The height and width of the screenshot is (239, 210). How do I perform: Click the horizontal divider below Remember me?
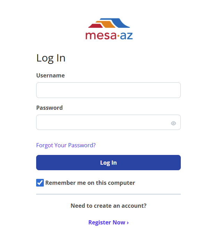coord(108,194)
